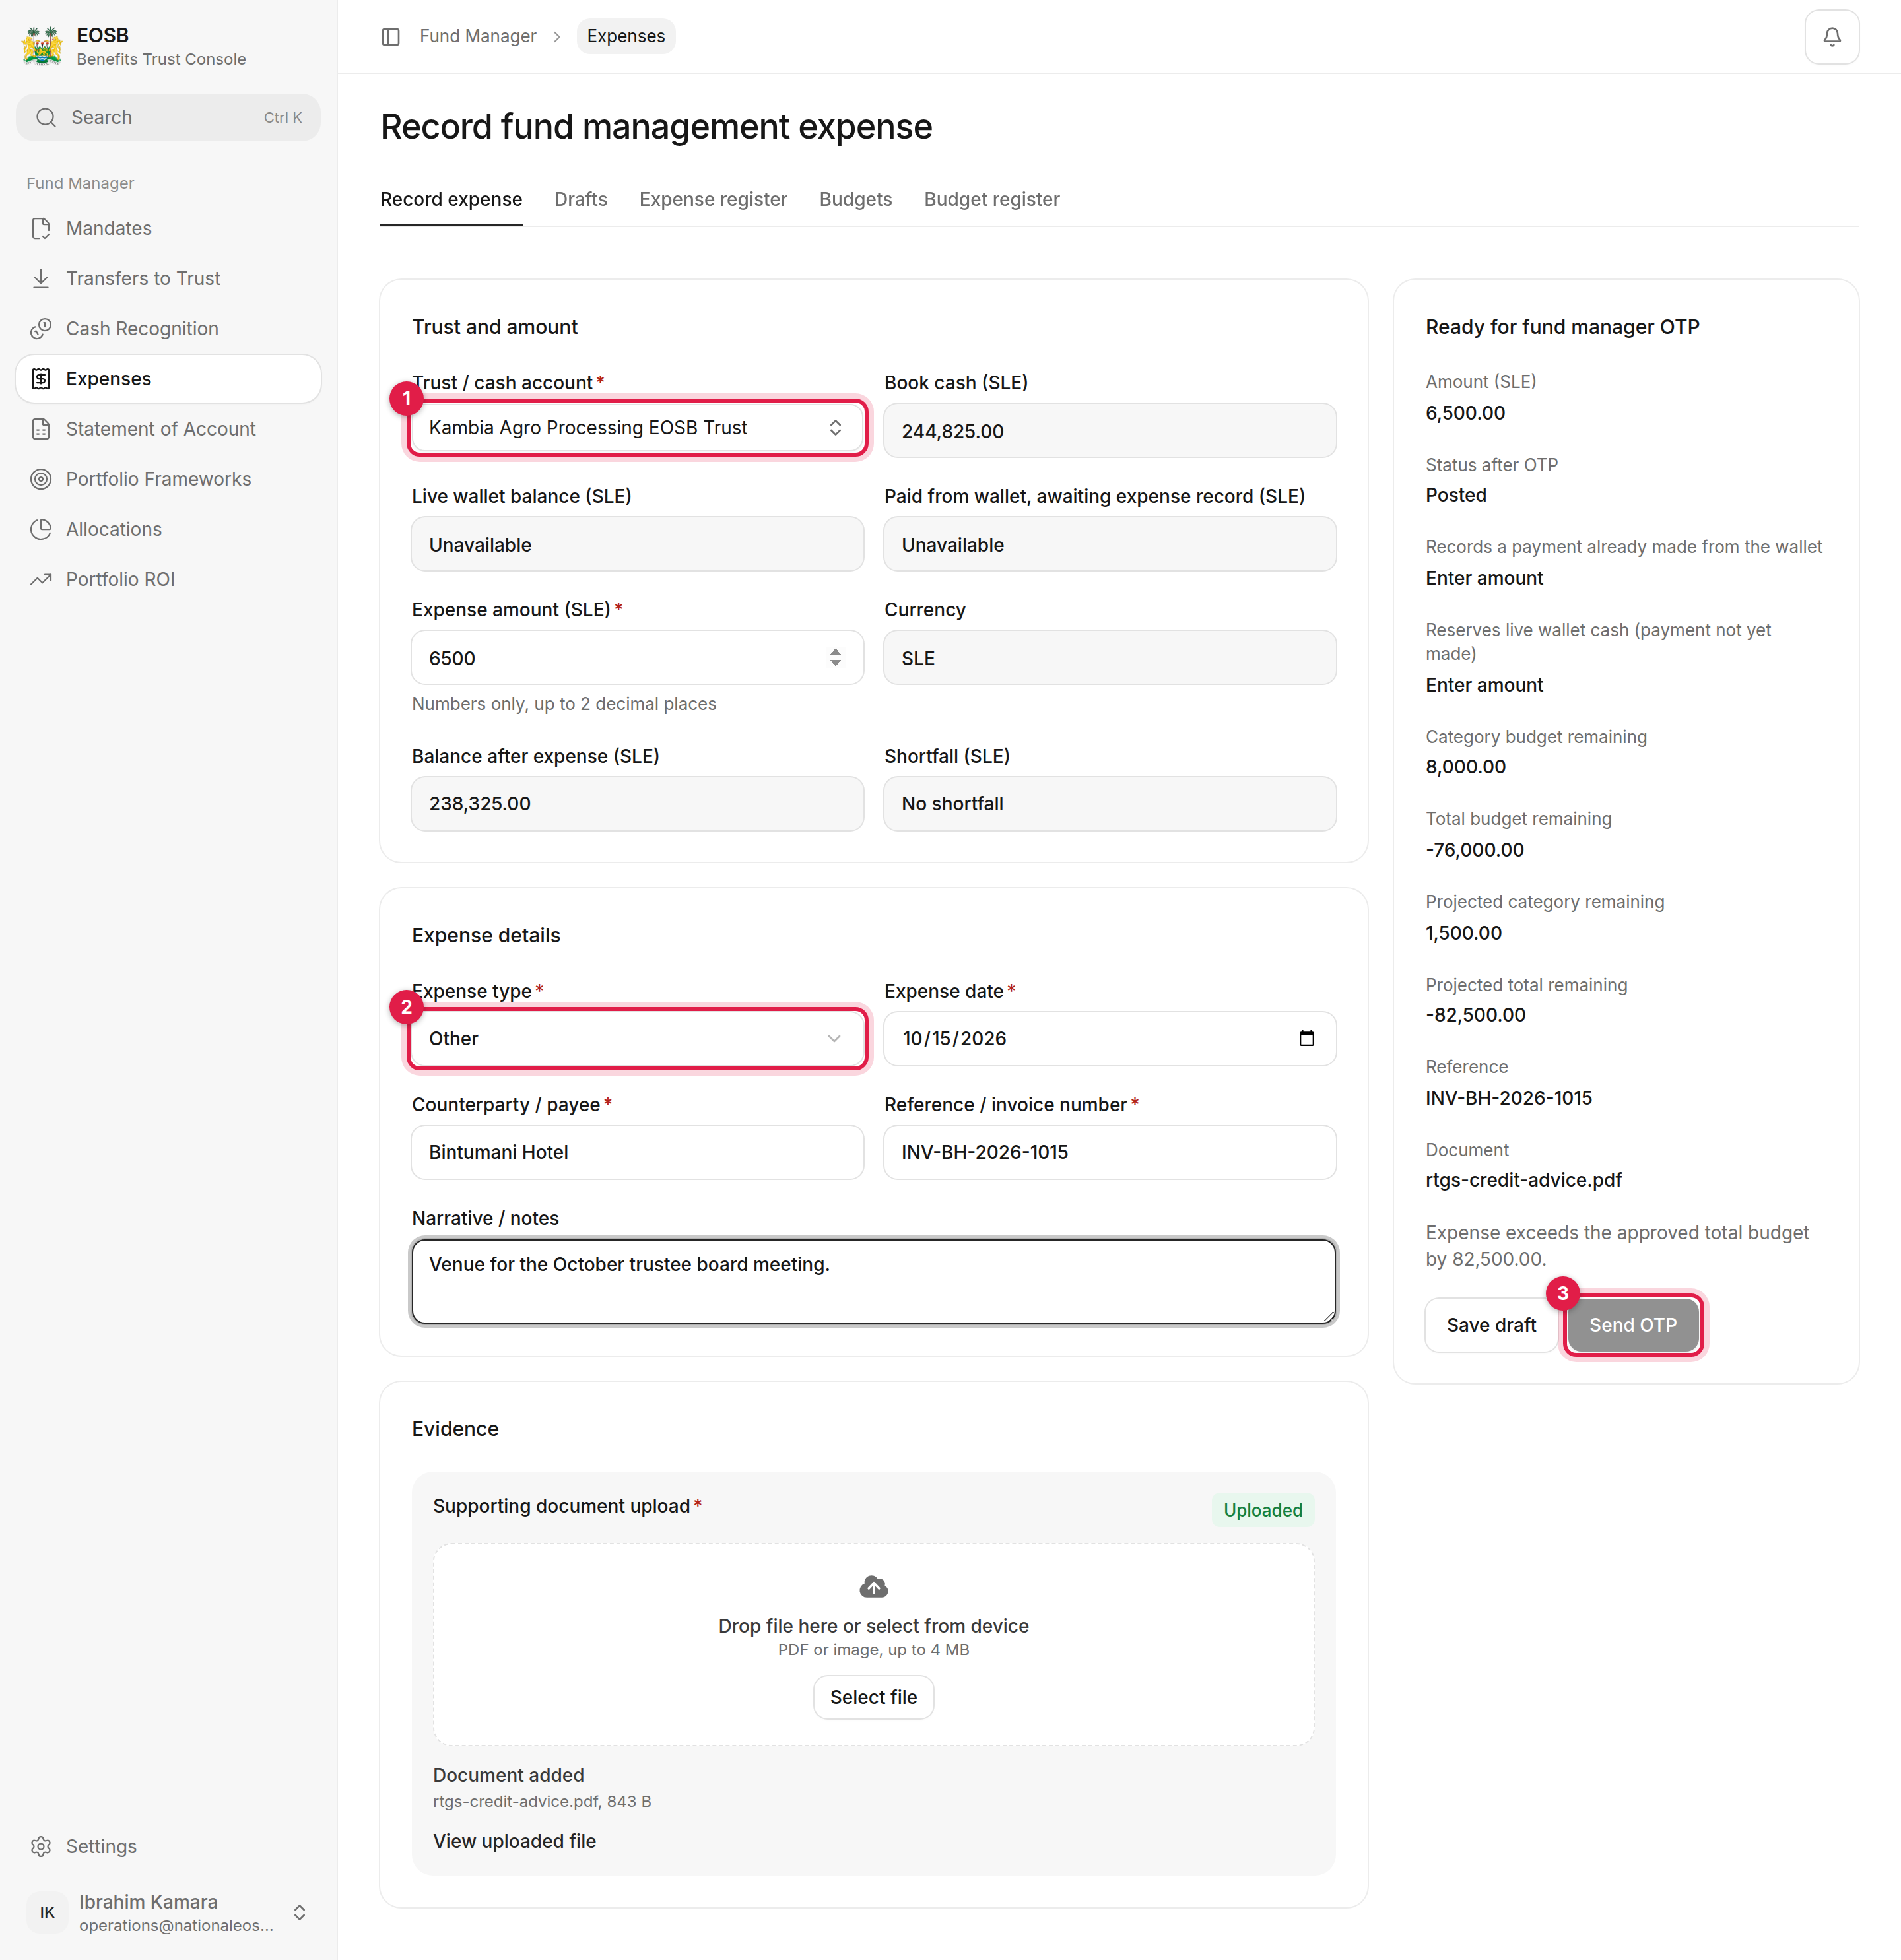This screenshot has height=1960, width=1901.
Task: Click the Counterparty / payee field
Action: tap(637, 1152)
